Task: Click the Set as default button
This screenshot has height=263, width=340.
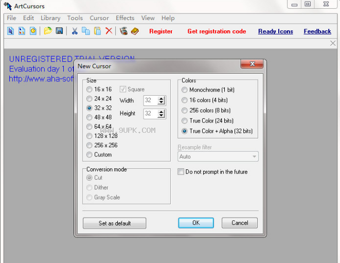Action: tap(115, 223)
